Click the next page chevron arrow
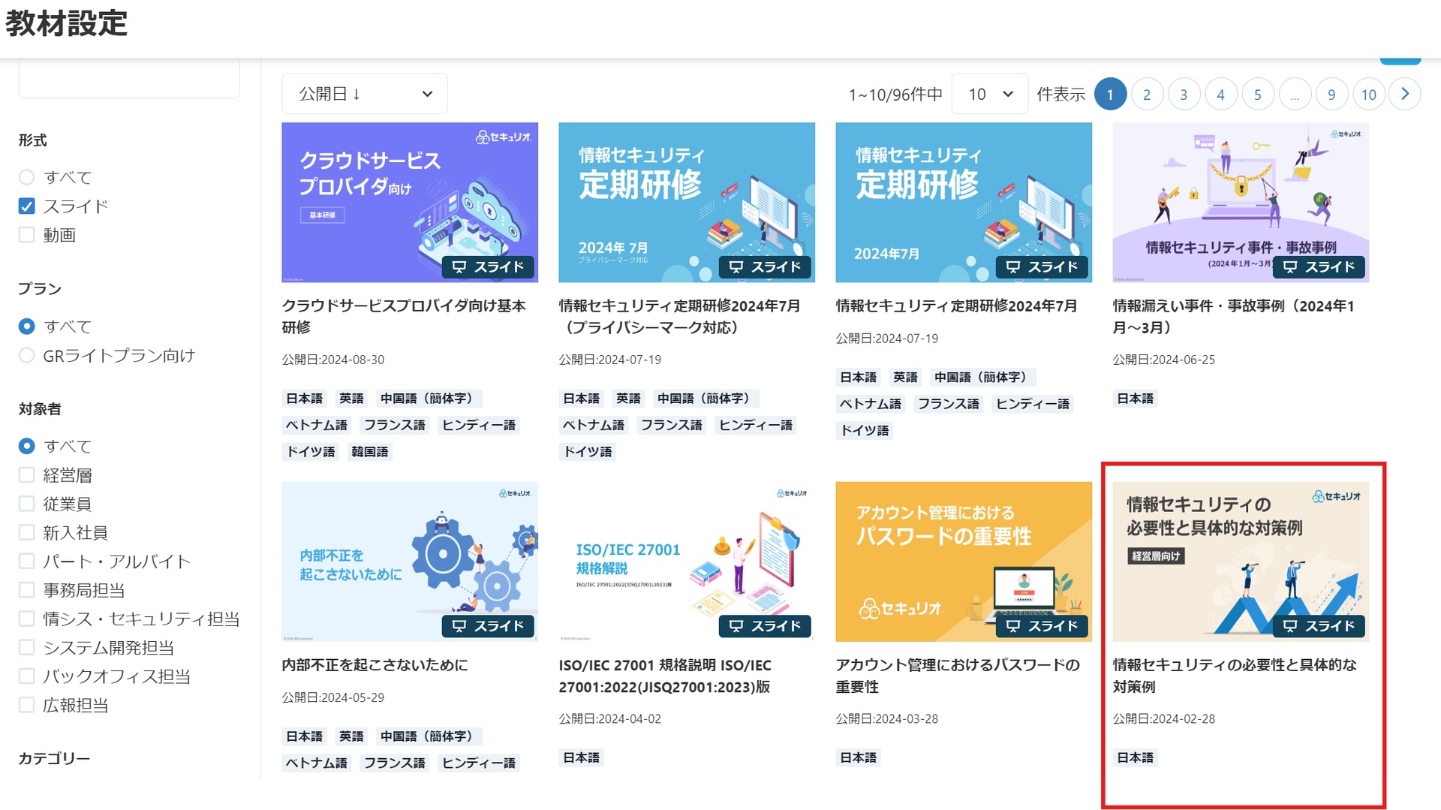 pyautogui.click(x=1404, y=95)
